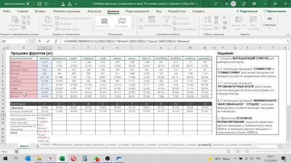Viewport: 291px width, 163px height.
Task: Open the Анализ что если dropdown
Action: point(239,23)
